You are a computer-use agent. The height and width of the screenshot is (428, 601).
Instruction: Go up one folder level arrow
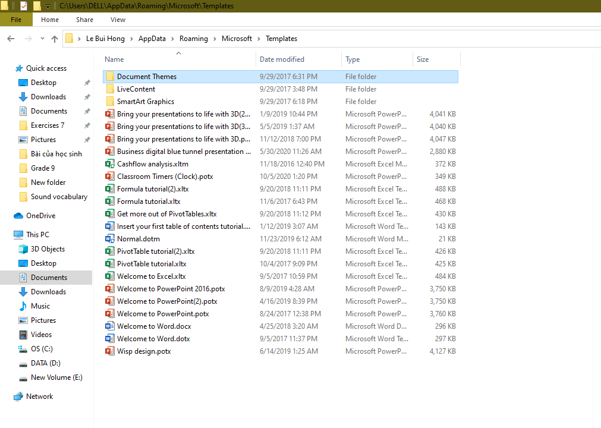(x=55, y=39)
